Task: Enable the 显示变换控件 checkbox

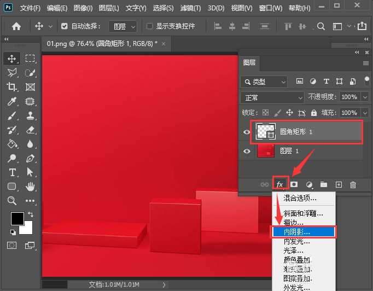Action: pos(150,26)
